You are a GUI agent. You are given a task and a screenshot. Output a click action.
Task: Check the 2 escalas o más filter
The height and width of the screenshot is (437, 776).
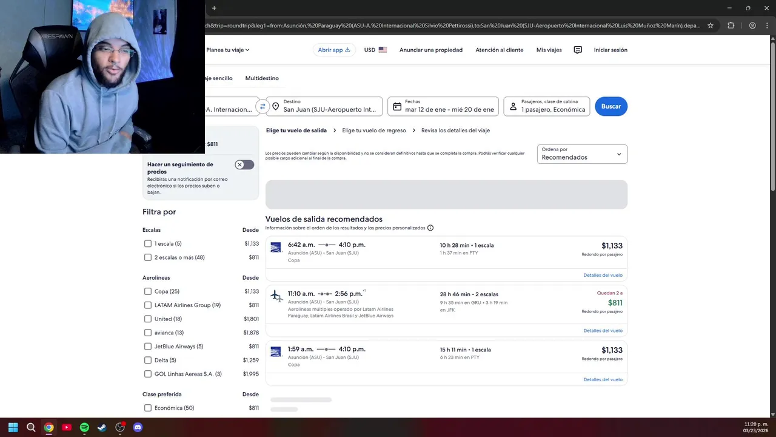point(148,257)
